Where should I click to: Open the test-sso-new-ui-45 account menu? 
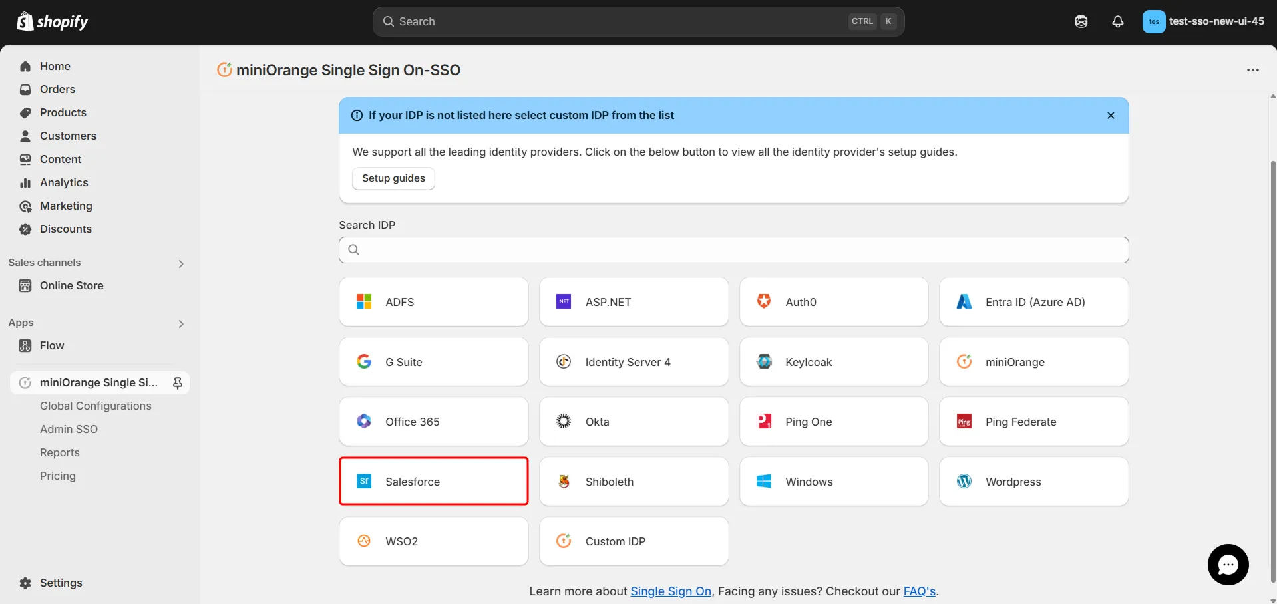click(1203, 21)
